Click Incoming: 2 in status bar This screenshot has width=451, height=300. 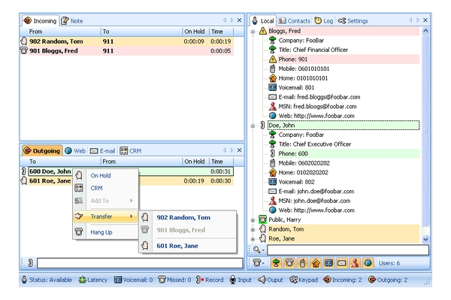342,280
